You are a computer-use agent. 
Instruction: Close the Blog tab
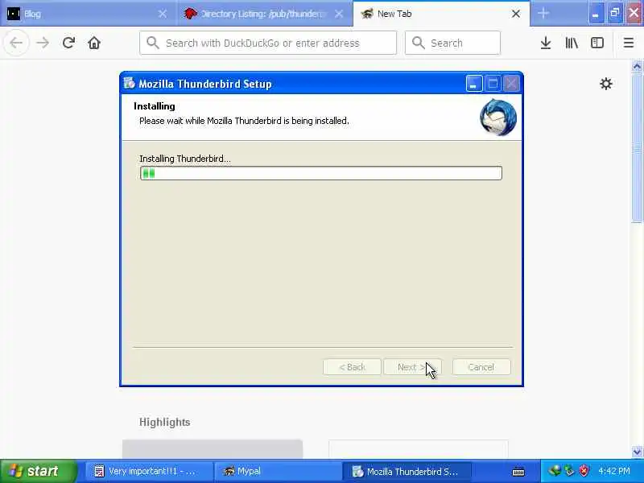click(163, 14)
